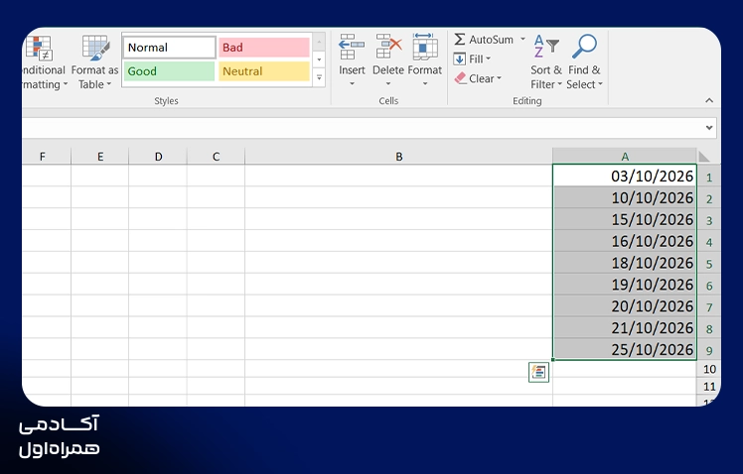The height and width of the screenshot is (474, 743).
Task: Open the Quick Analysis button
Action: (x=538, y=372)
